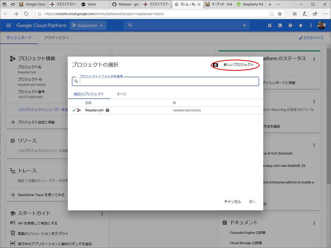Click the share page icon

315,14
